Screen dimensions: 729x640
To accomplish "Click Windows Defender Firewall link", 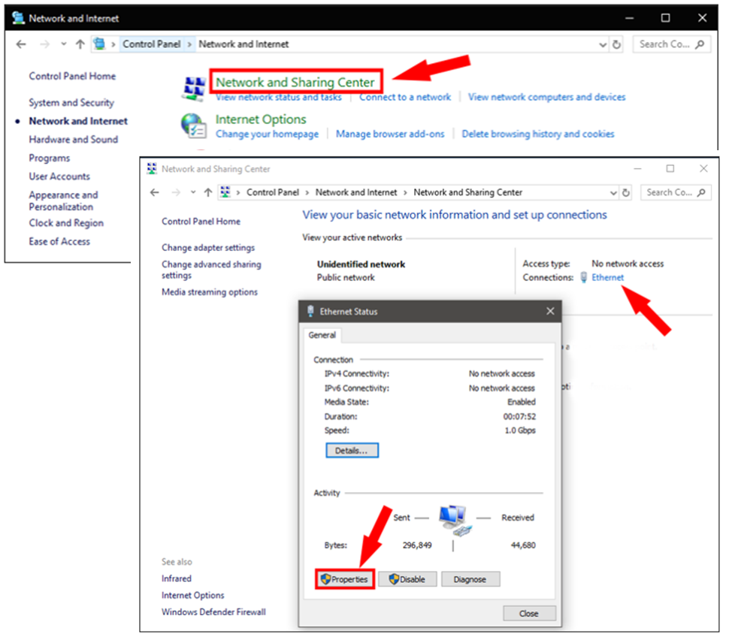I will click(x=213, y=611).
